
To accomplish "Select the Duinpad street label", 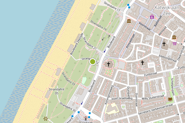I will click(x=128, y=91).
